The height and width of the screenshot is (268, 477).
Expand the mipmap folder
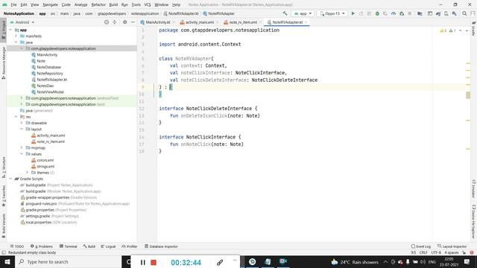click(x=22, y=147)
